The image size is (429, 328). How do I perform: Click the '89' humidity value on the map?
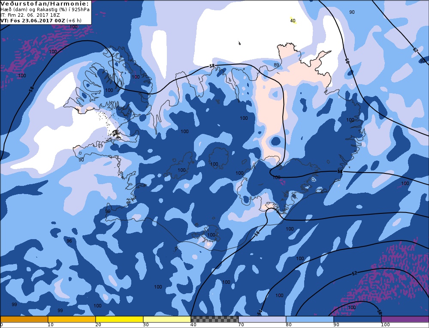pos(277,65)
